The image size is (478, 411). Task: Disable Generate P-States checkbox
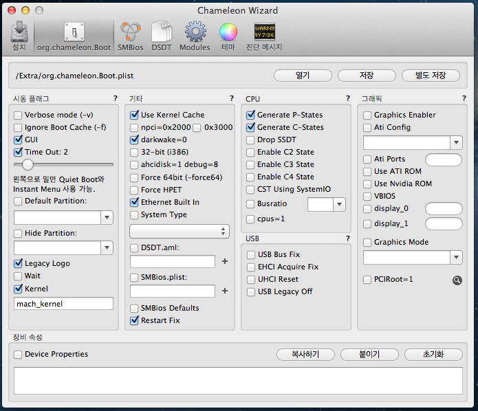(x=250, y=115)
